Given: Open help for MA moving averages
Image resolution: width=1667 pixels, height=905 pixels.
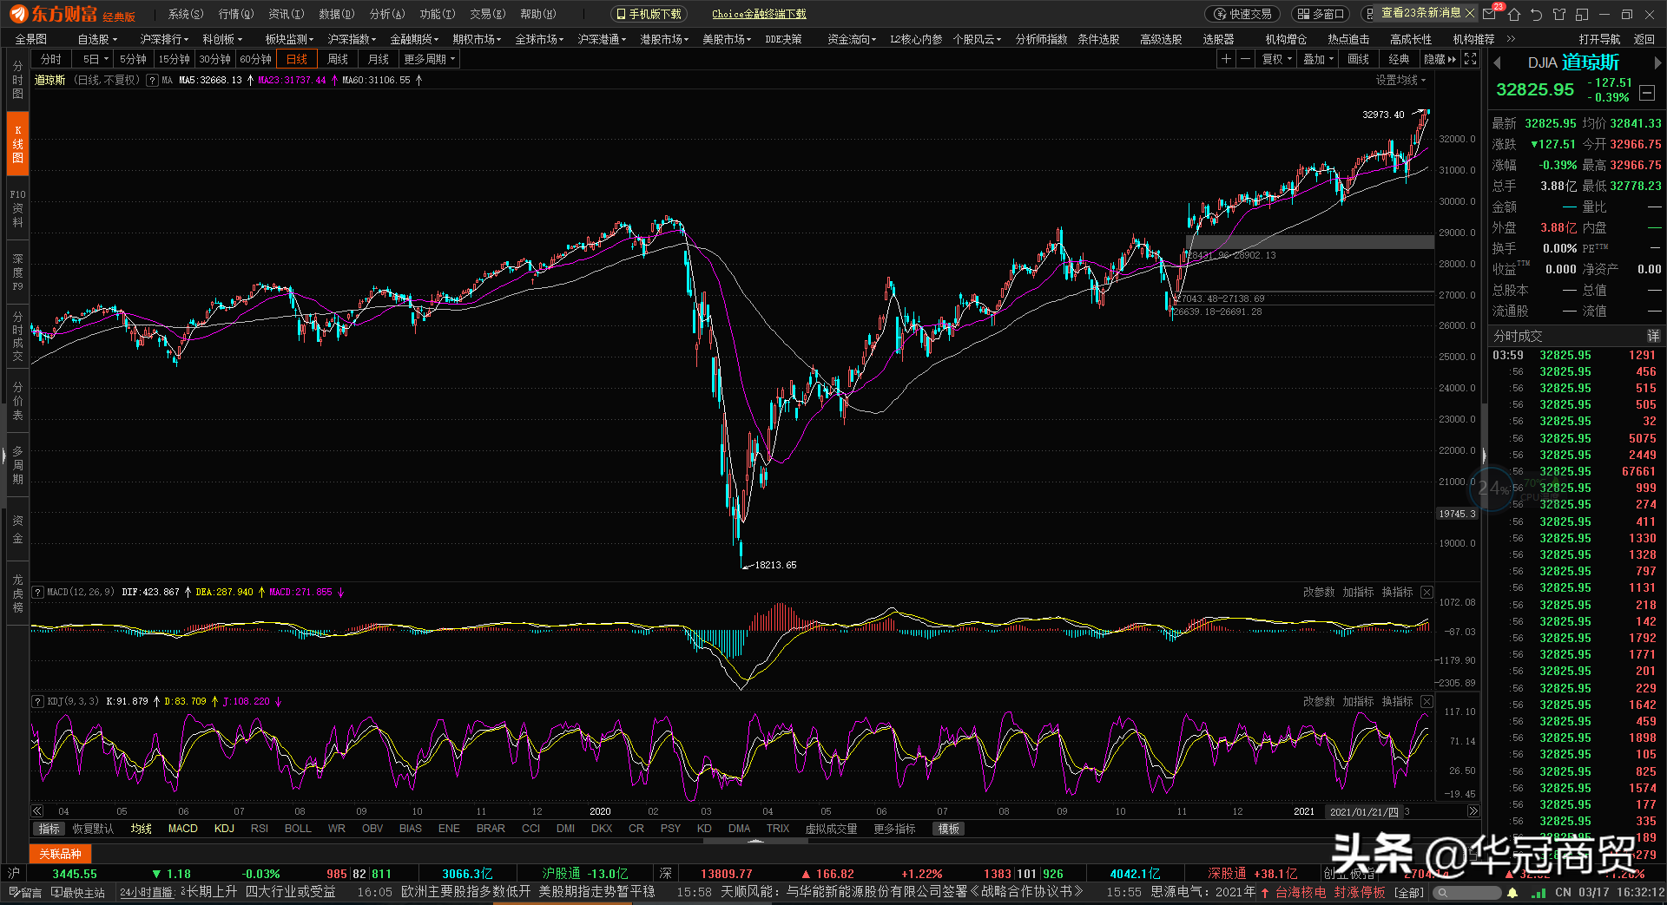Looking at the screenshot, I should coord(153,80).
